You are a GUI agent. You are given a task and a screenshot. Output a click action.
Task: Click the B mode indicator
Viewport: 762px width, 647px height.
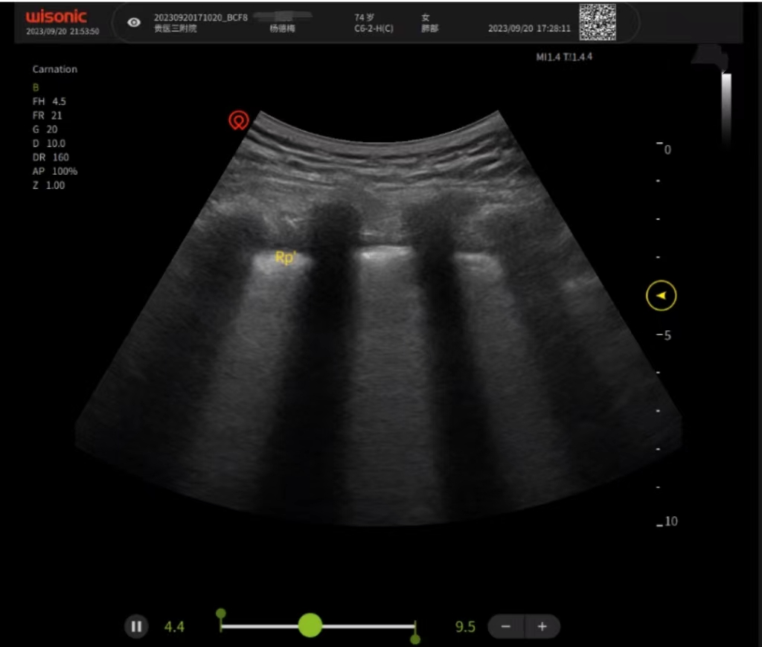click(x=35, y=87)
